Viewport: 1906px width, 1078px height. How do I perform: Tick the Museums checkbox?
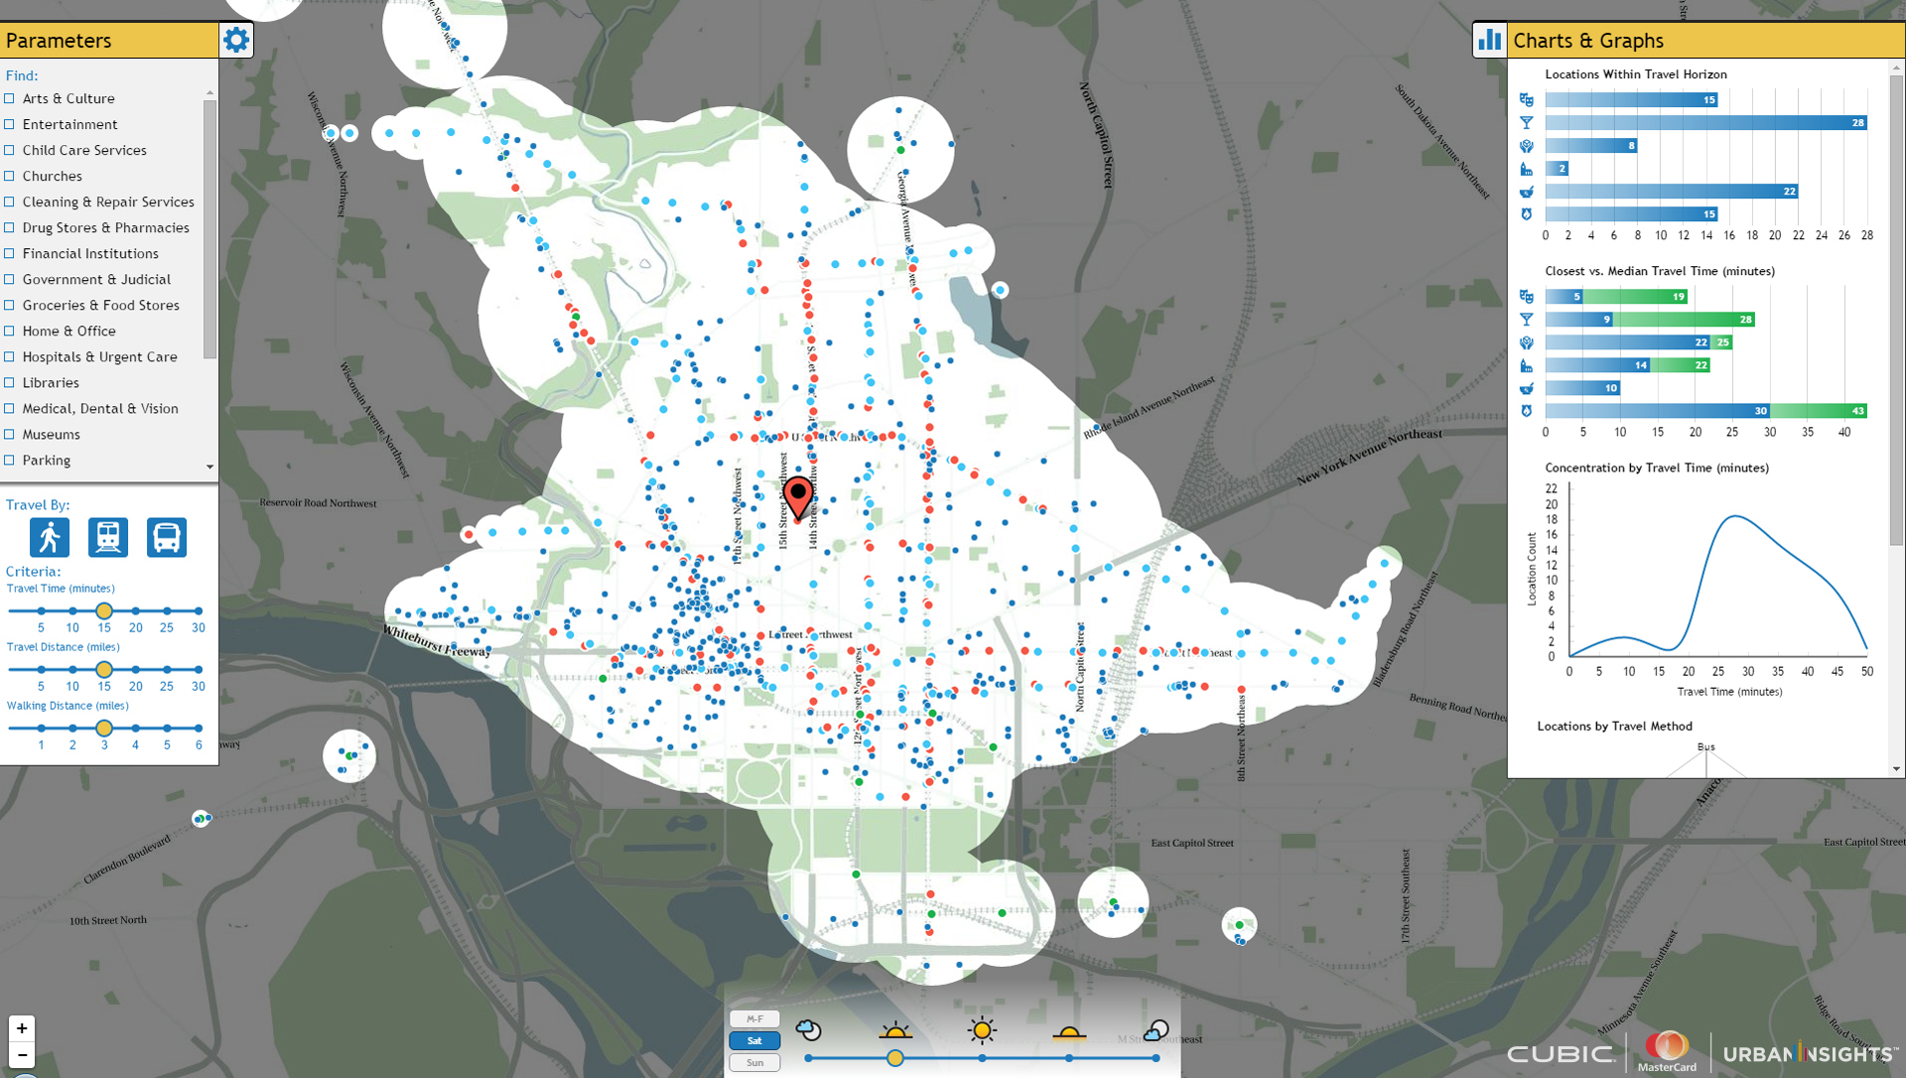point(10,434)
